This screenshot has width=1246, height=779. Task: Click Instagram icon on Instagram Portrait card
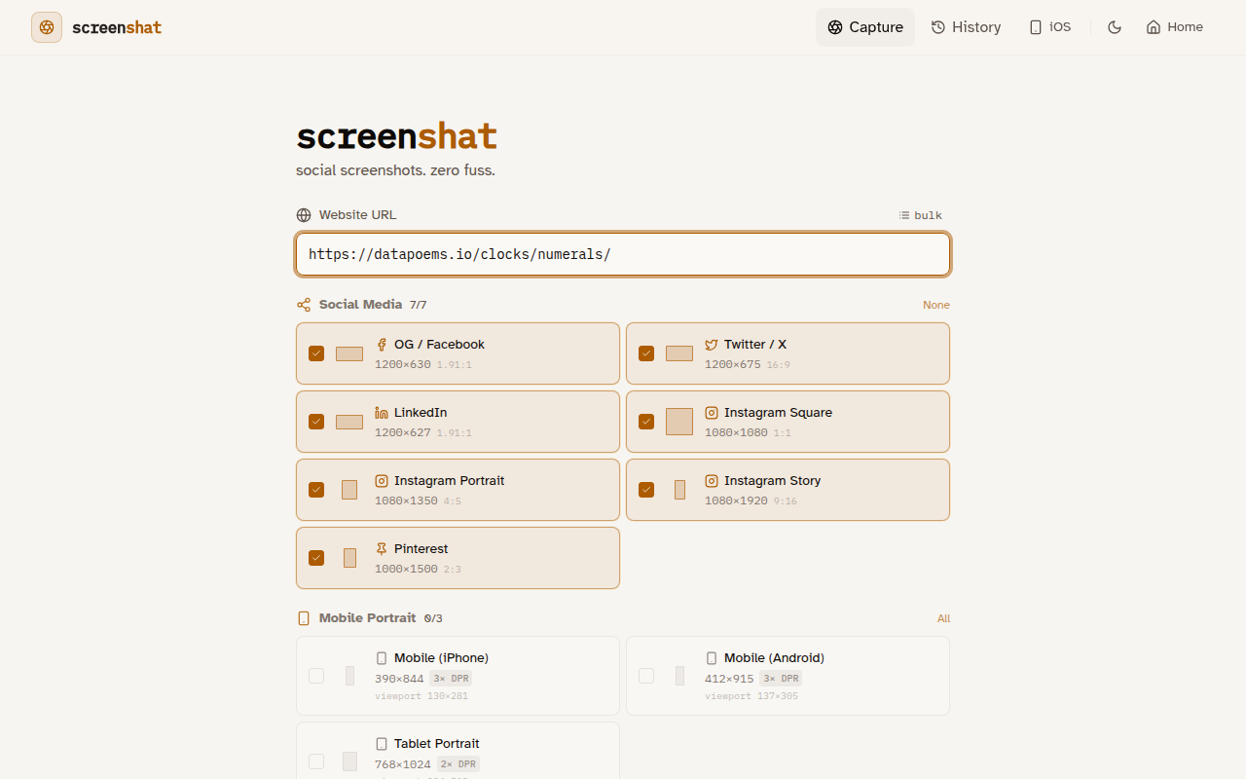(x=382, y=481)
